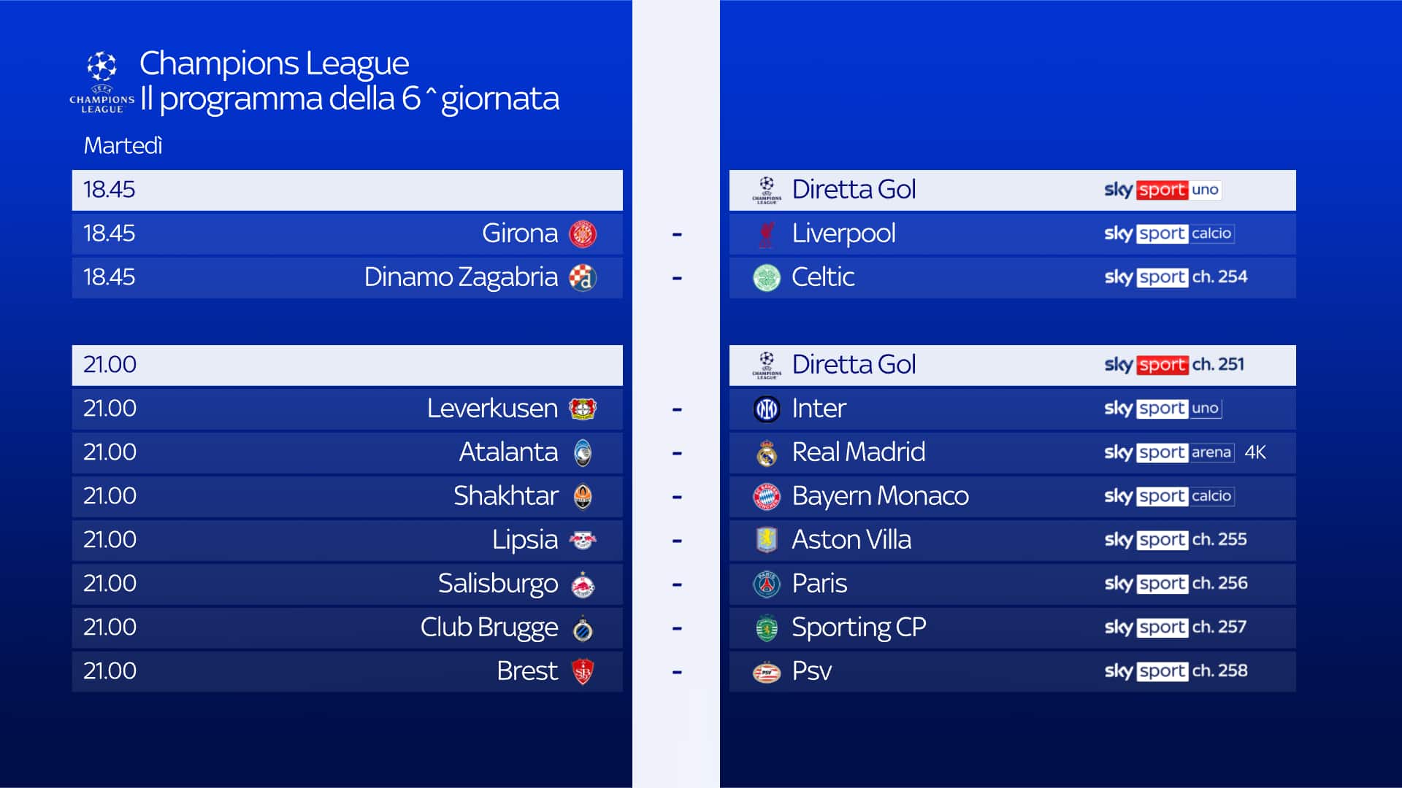Click the Sporting CP crest
Viewport: 1402px width, 788px height.
click(x=766, y=627)
